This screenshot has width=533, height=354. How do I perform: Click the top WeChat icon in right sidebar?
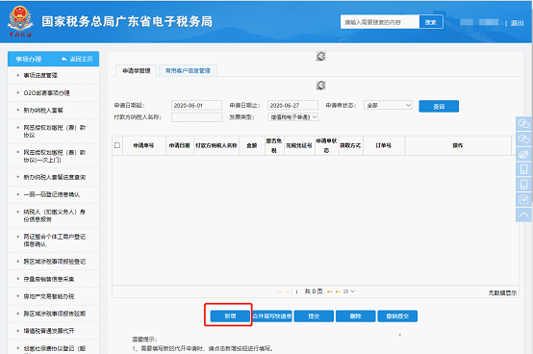tap(523, 124)
